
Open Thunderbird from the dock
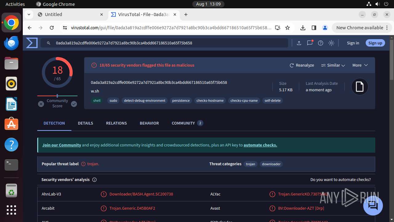pyautogui.click(x=11, y=43)
